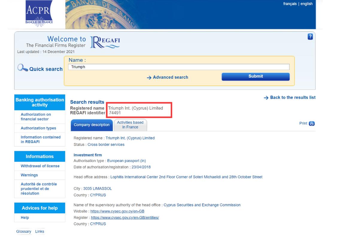Open the Glossary link

(x=24, y=232)
